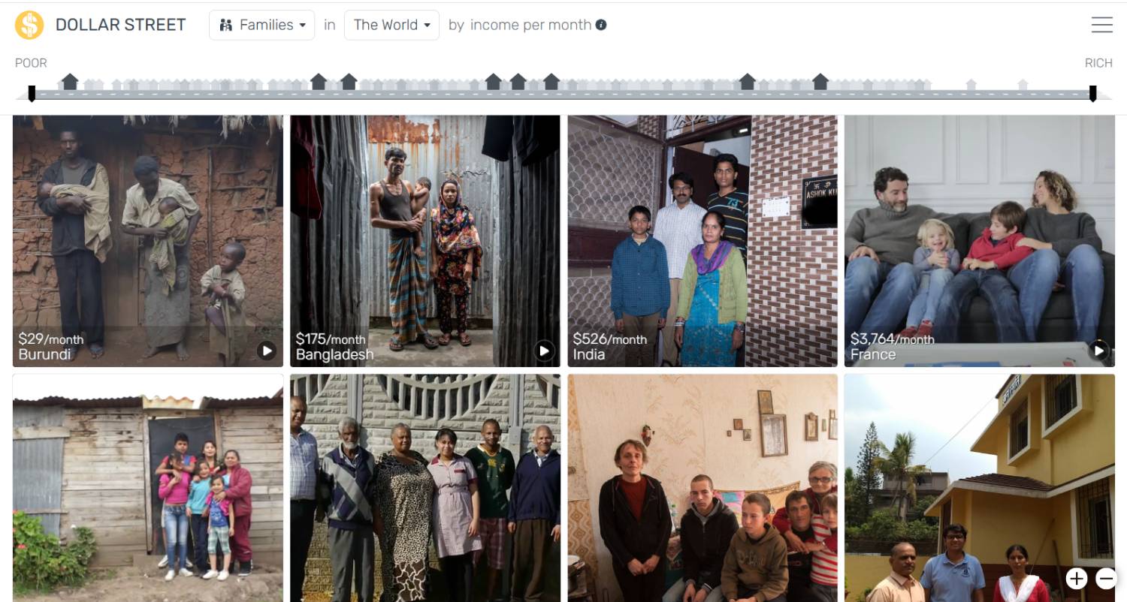
Task: Select the left poor income slider handle
Action: pyautogui.click(x=32, y=94)
